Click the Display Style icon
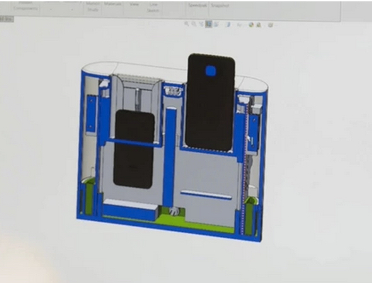 click(228, 24)
